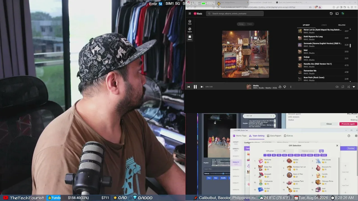Open the Data Report tab
358x201 pixels.
point(274,136)
